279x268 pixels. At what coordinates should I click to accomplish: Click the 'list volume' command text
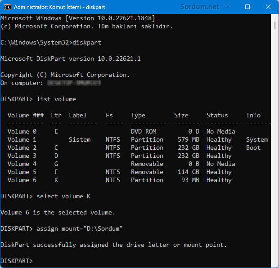[x=56, y=99]
